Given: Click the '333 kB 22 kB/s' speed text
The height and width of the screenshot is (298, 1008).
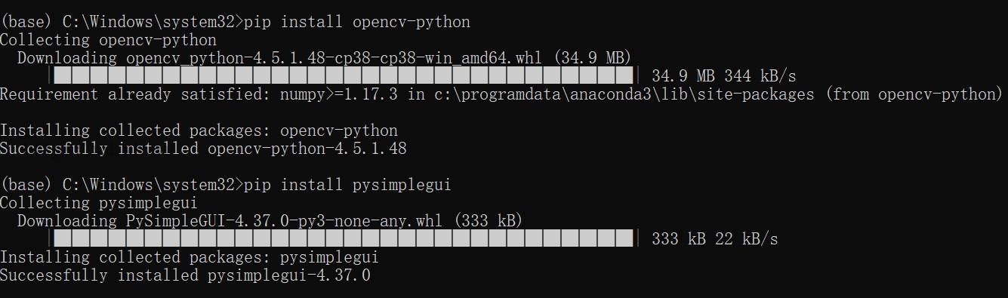Looking at the screenshot, I should [x=714, y=239].
